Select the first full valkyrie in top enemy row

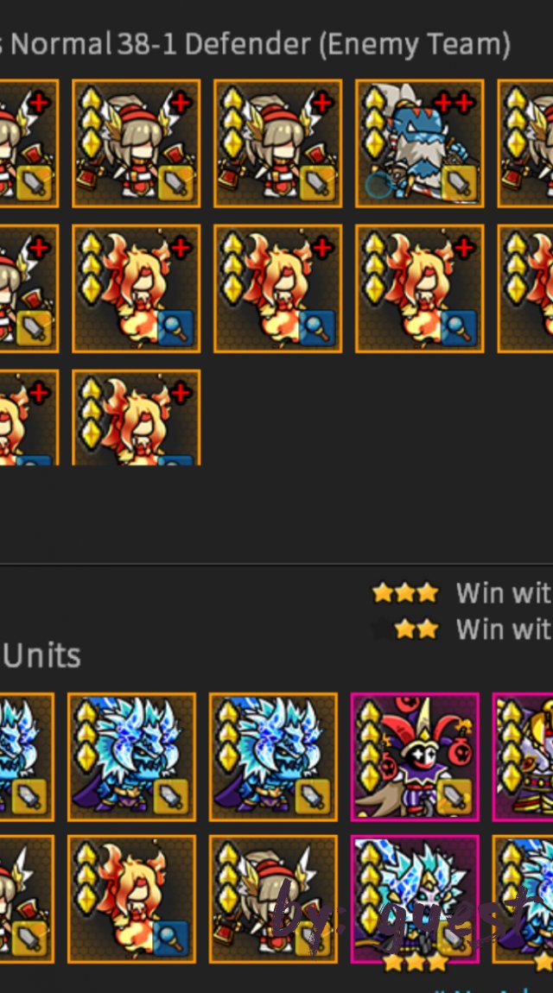pos(137,143)
